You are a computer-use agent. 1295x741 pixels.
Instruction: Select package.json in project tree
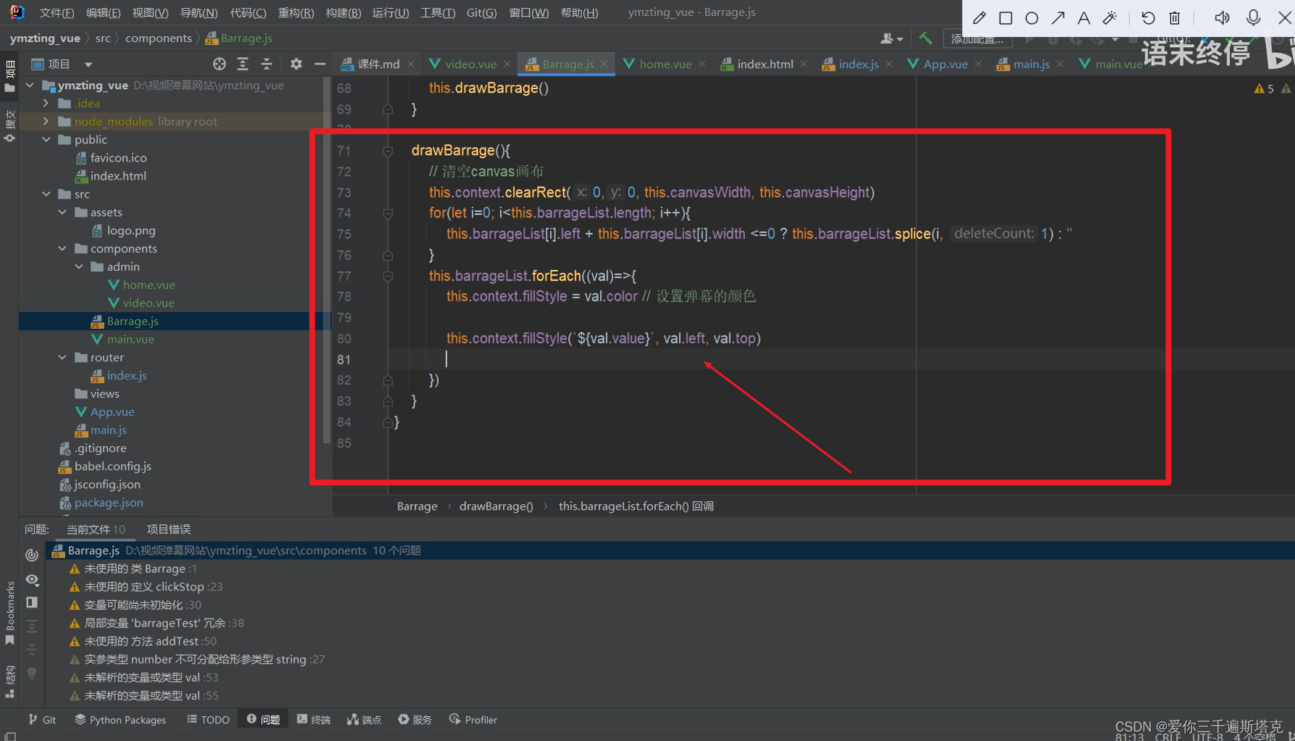(x=109, y=503)
